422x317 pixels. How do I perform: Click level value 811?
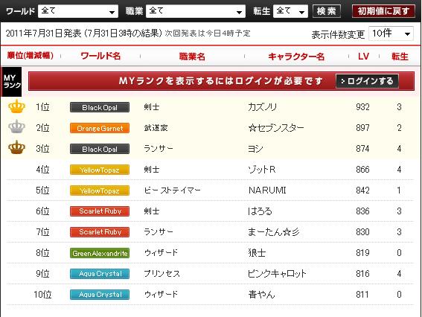(x=362, y=294)
